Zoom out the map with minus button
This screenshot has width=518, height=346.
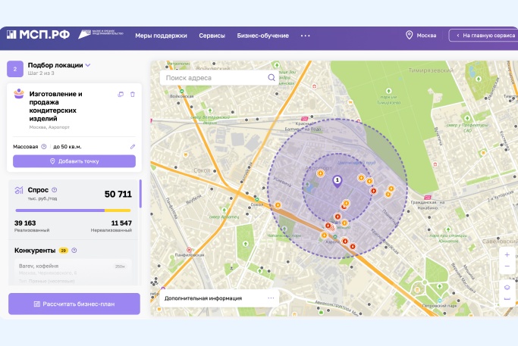click(507, 267)
